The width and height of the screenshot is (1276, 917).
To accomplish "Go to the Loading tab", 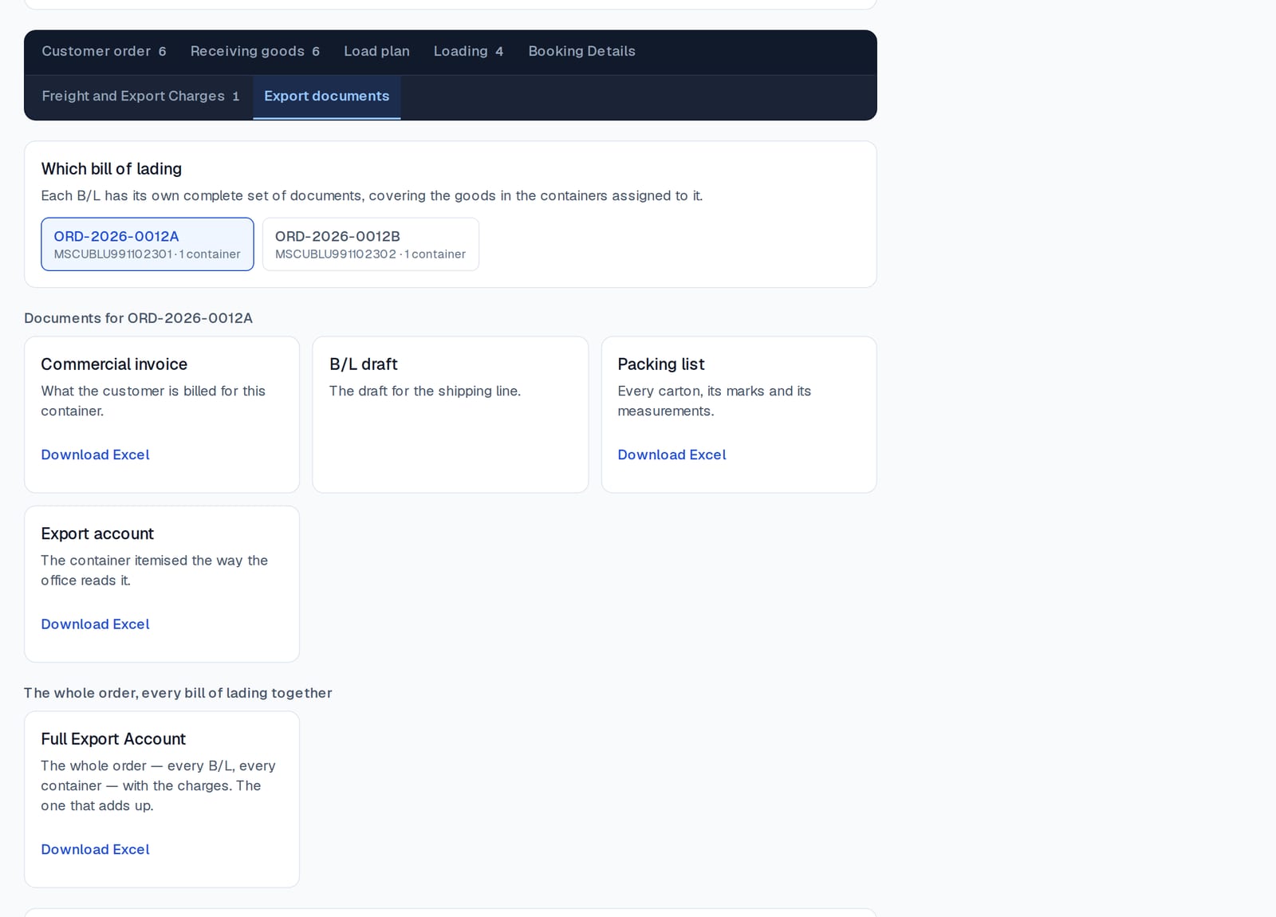I will click(468, 51).
